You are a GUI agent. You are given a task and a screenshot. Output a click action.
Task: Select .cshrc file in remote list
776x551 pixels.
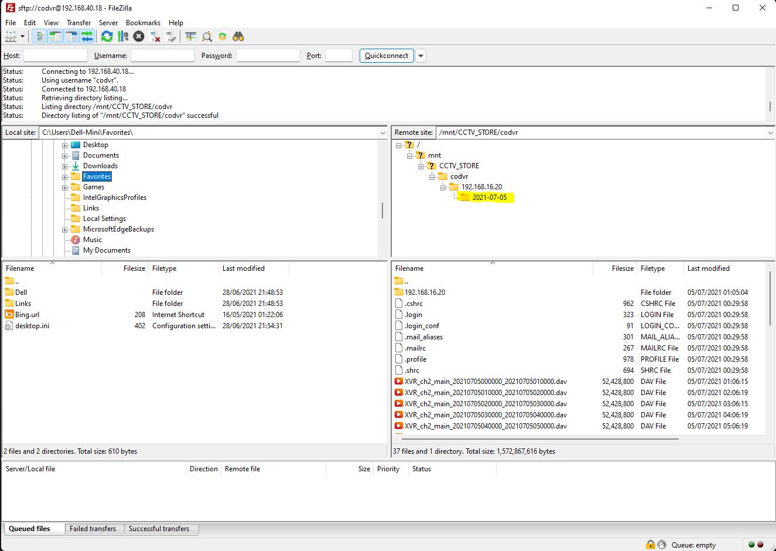pyautogui.click(x=413, y=304)
